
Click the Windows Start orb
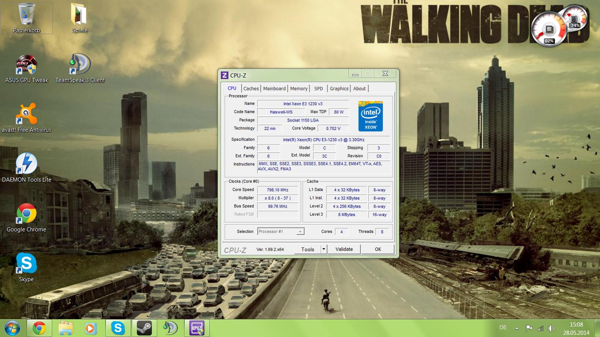click(12, 328)
